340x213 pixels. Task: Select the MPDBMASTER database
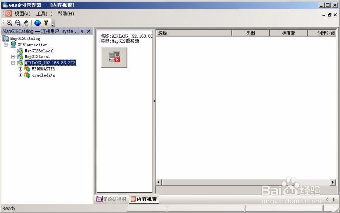pyautogui.click(x=43, y=69)
